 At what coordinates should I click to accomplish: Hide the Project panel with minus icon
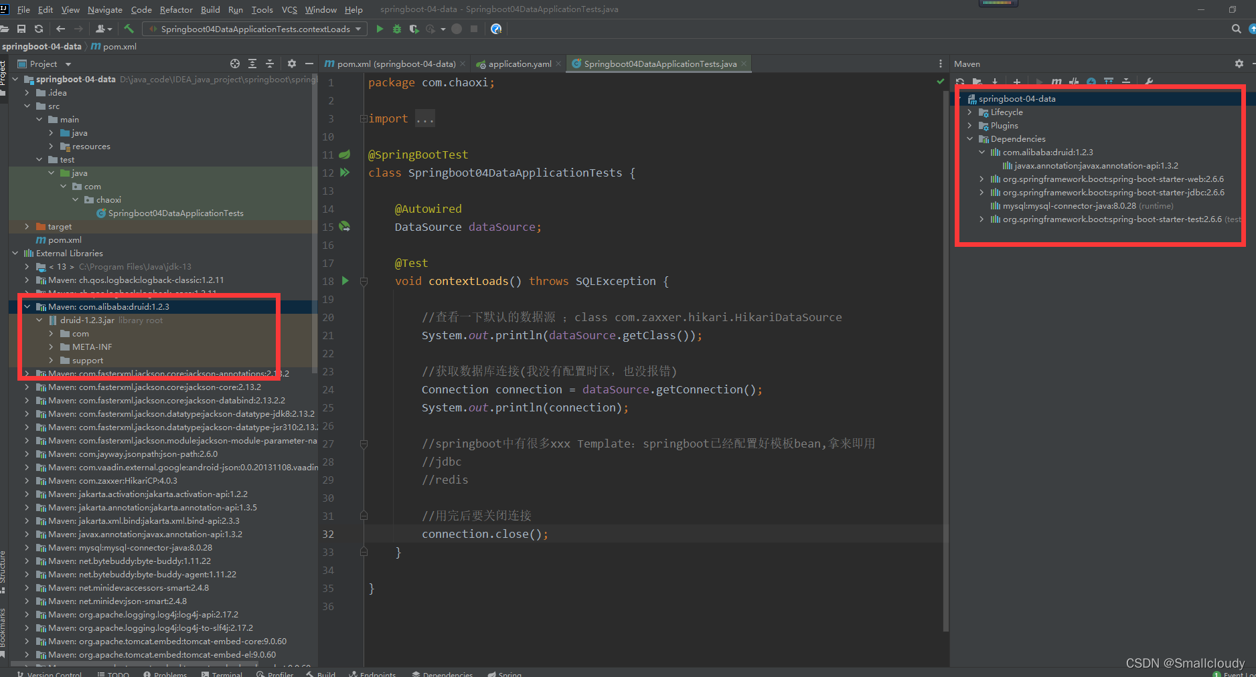click(309, 64)
